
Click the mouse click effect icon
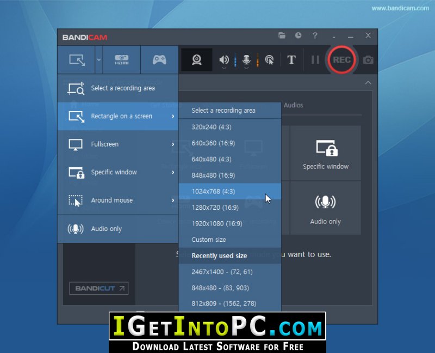(x=269, y=60)
